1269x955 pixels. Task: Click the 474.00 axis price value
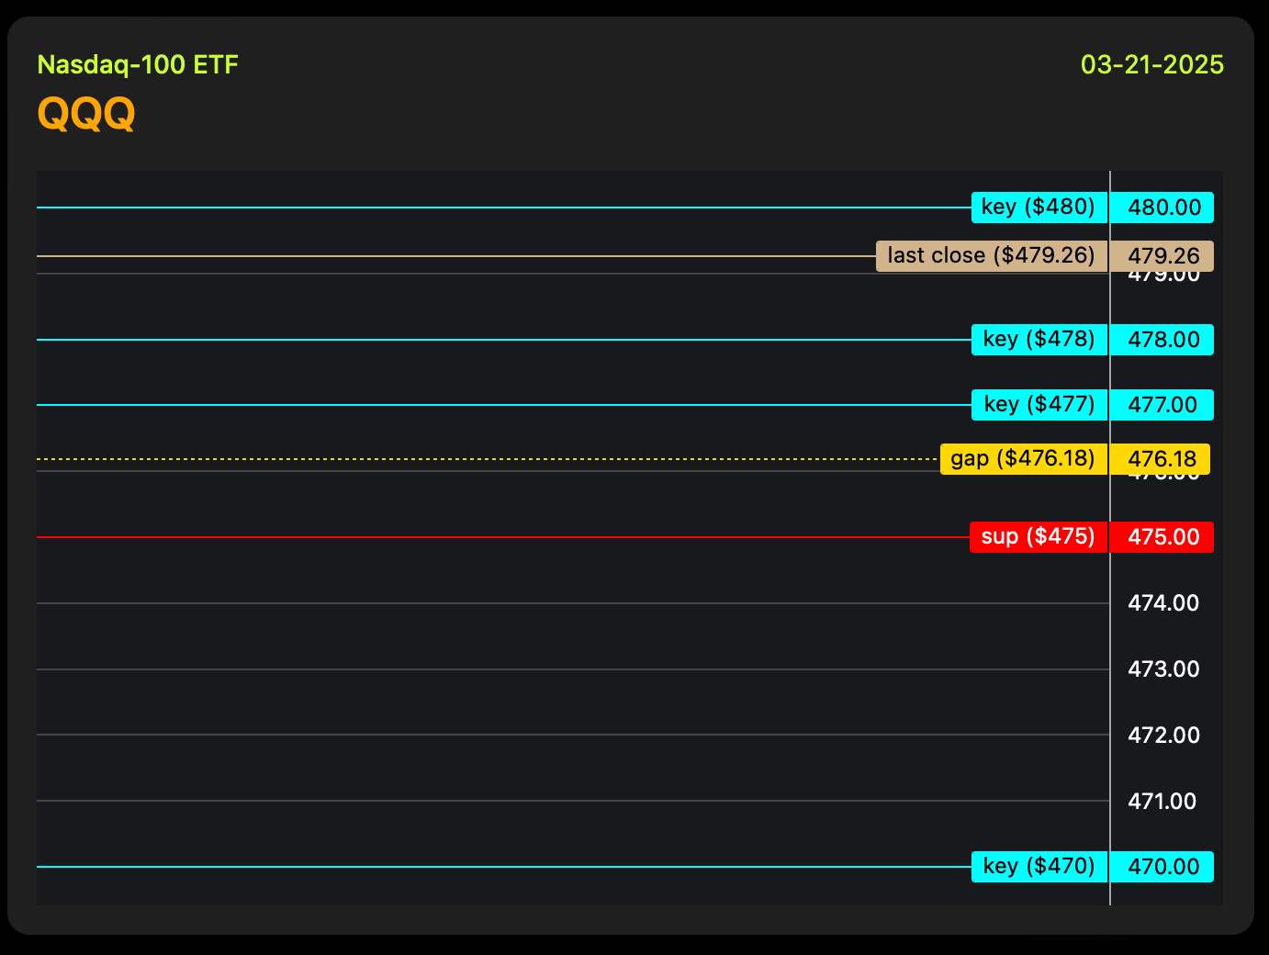[1163, 603]
